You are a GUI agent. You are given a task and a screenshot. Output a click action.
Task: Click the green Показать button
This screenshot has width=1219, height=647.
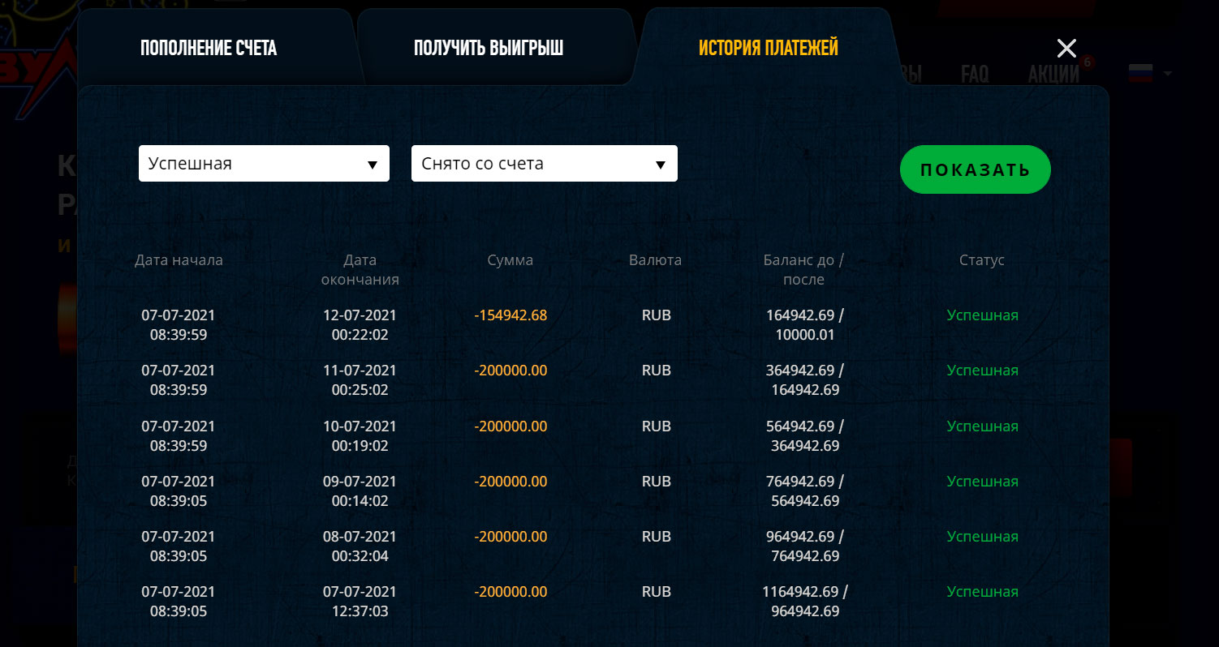pyautogui.click(x=976, y=169)
